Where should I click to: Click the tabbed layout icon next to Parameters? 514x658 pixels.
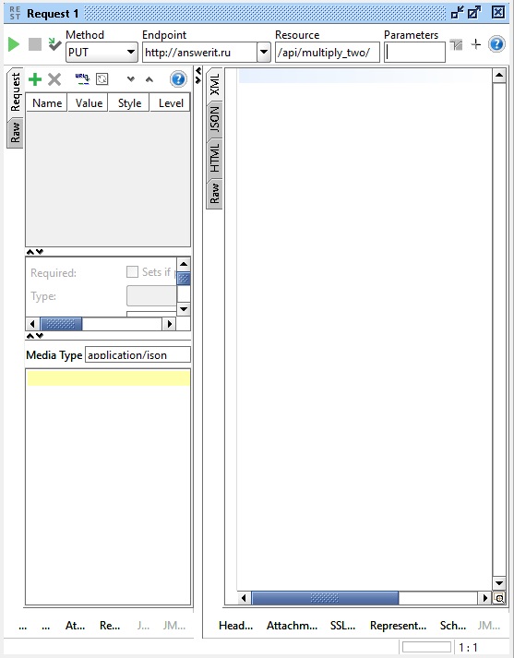[x=456, y=44]
